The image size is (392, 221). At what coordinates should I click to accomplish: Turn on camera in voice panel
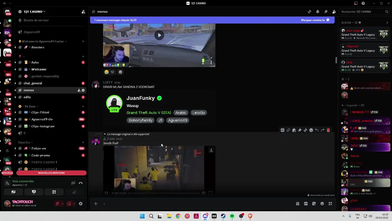click(13, 192)
